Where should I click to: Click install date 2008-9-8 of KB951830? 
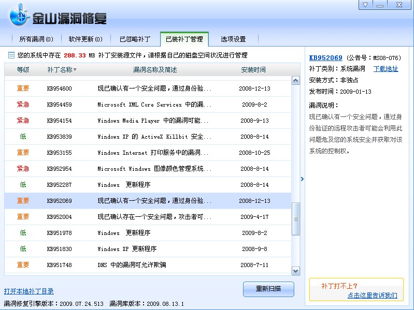[x=254, y=249]
